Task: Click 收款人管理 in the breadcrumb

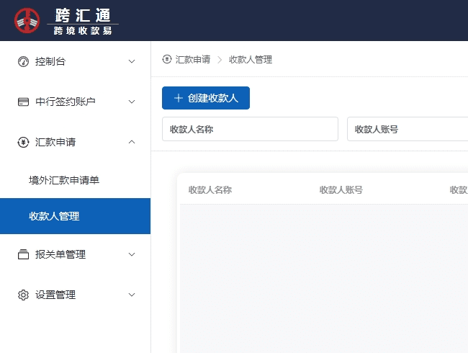Action: pos(251,59)
